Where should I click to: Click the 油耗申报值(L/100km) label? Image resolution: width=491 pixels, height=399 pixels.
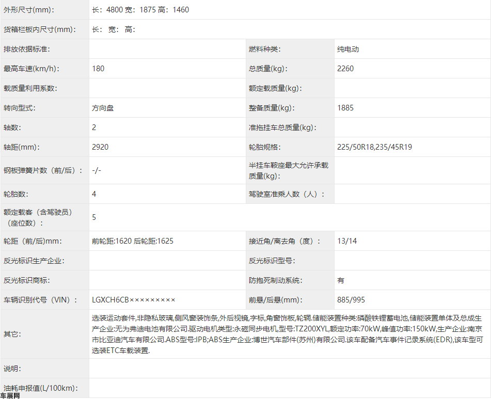[40, 388]
